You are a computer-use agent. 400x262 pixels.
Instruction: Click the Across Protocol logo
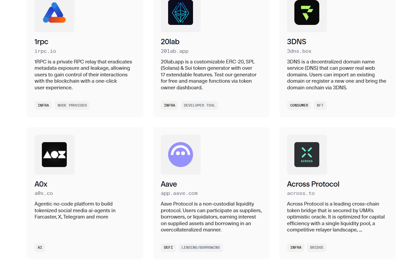307,155
